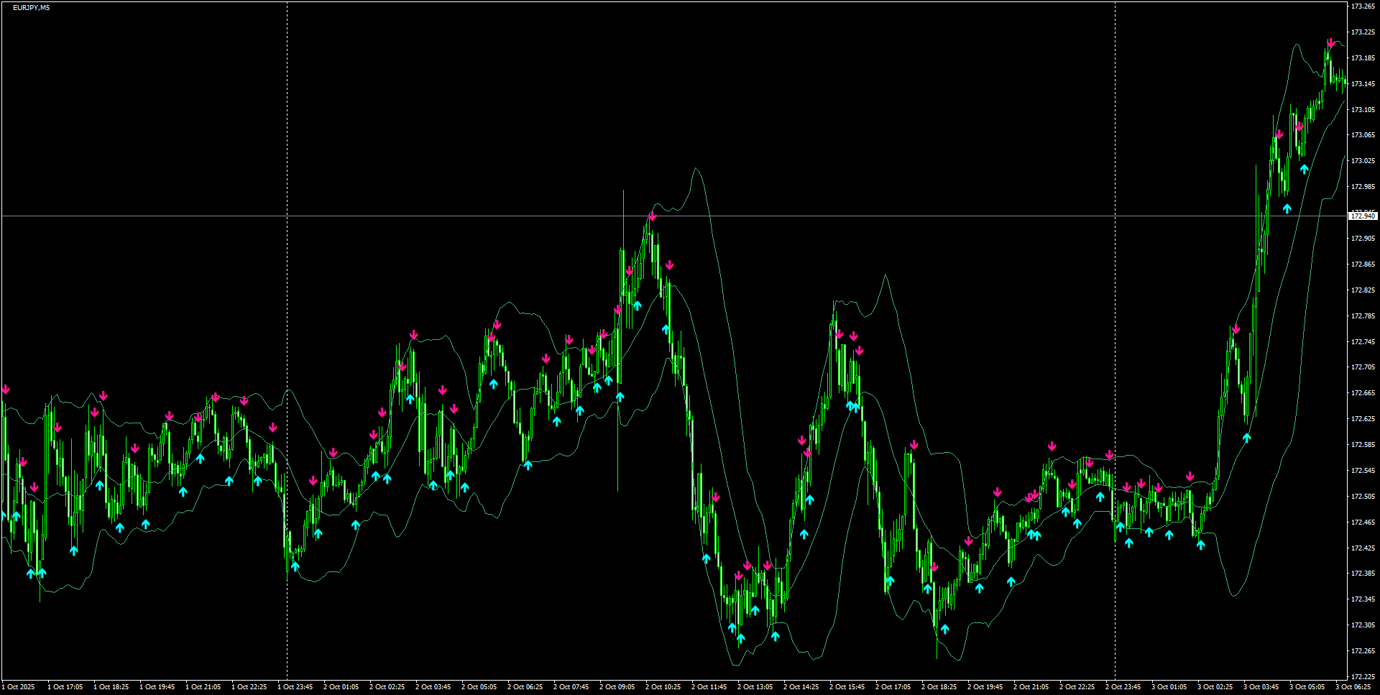
Task: Click the horizontal crosshair line across the chart
Action: coord(503,215)
